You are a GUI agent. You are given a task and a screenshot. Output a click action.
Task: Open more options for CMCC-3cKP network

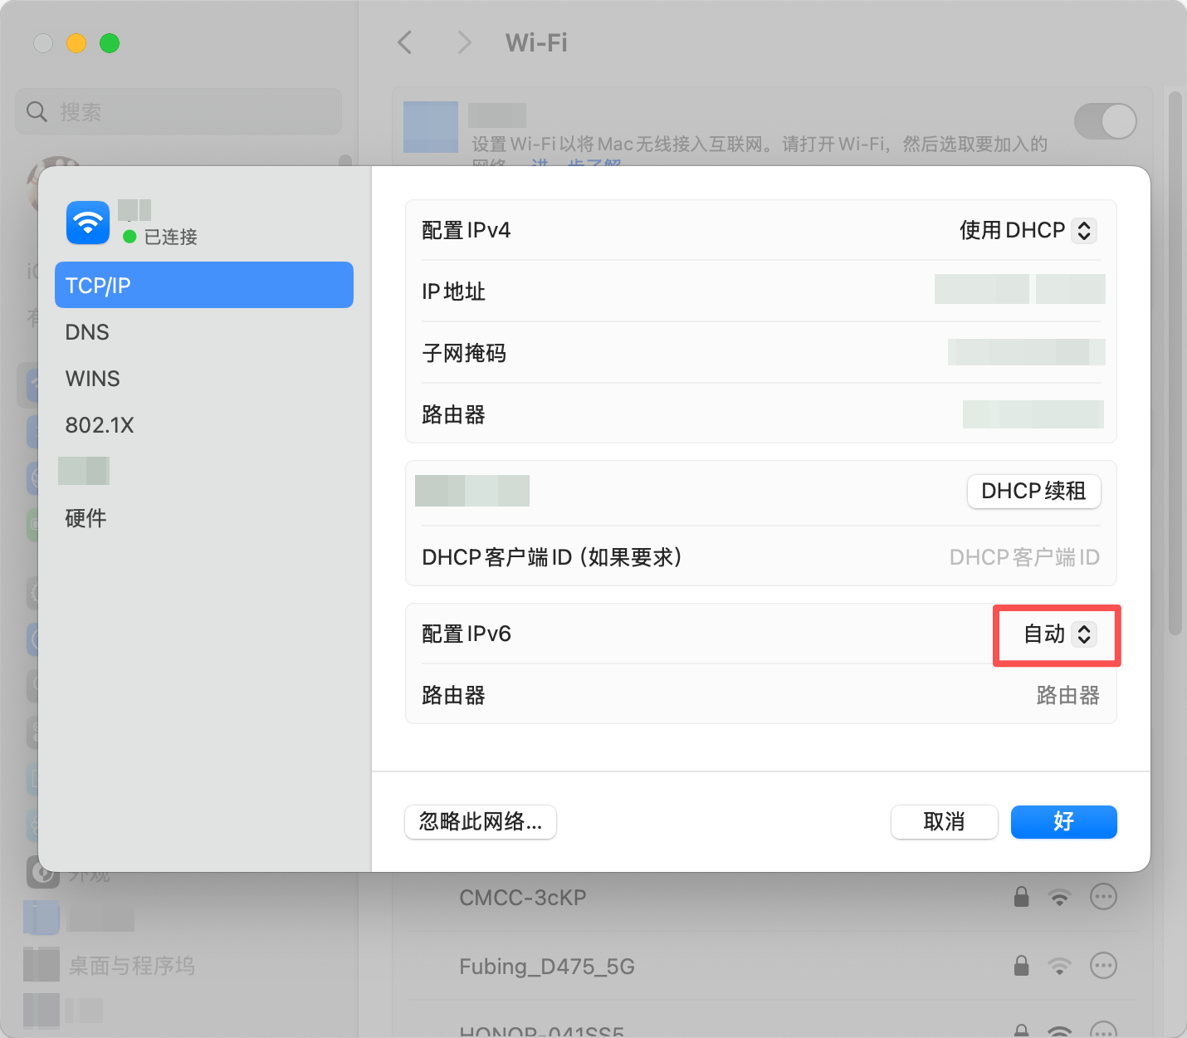(x=1103, y=897)
